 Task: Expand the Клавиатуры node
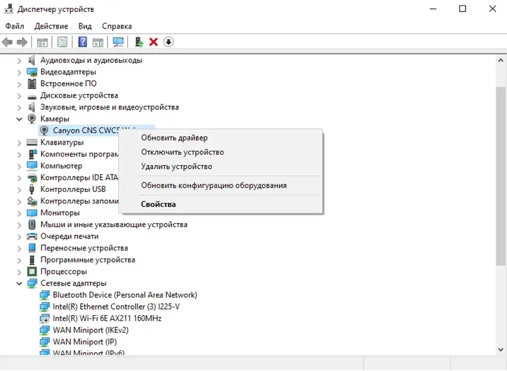[x=19, y=143]
